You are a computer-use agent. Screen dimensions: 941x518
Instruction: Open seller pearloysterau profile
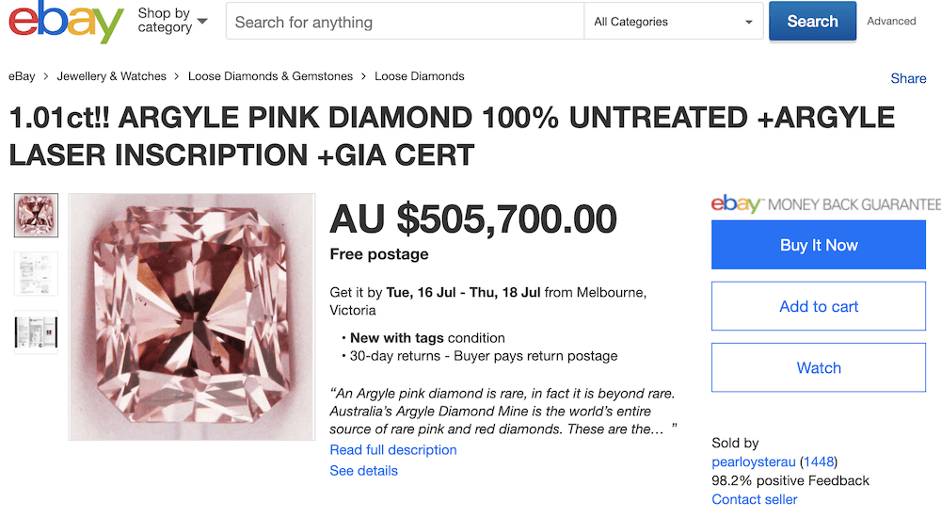754,461
